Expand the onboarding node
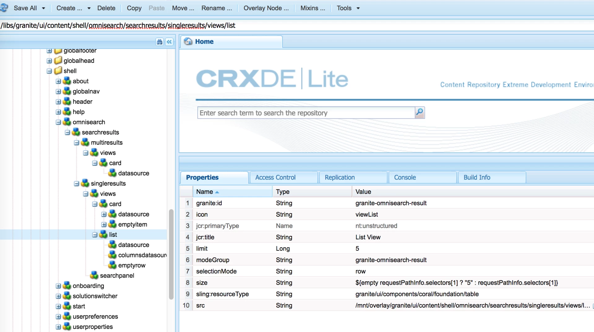The image size is (594, 332). click(58, 286)
